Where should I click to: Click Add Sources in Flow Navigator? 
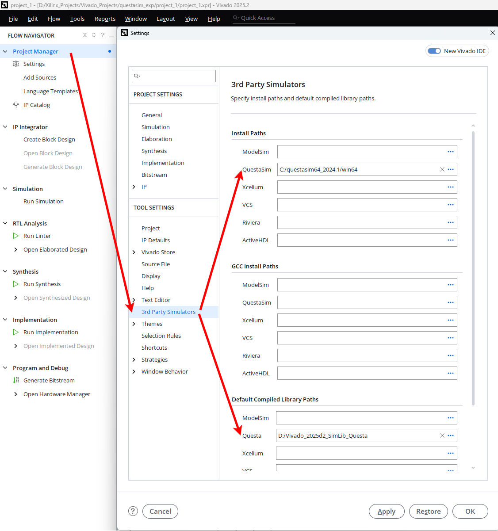pyautogui.click(x=40, y=77)
